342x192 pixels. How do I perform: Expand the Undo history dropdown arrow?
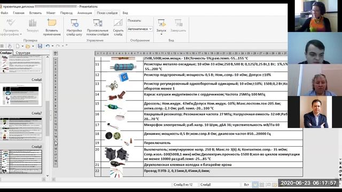[52, 46]
